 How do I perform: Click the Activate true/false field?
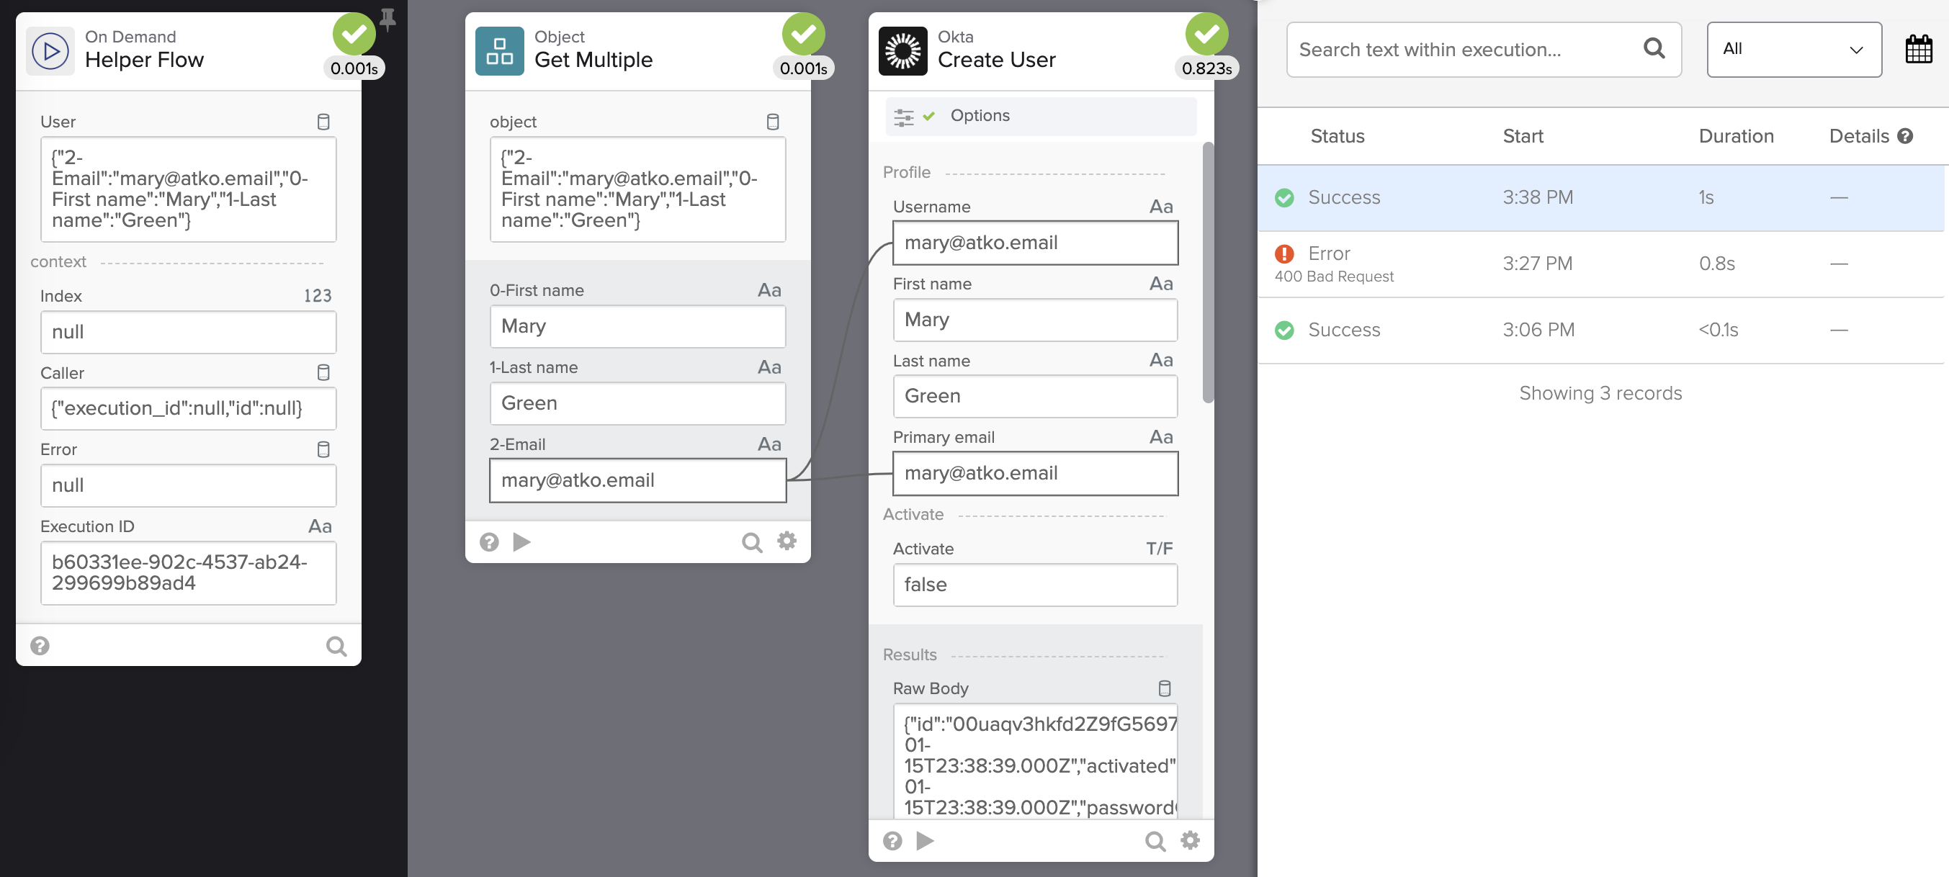tap(1034, 585)
